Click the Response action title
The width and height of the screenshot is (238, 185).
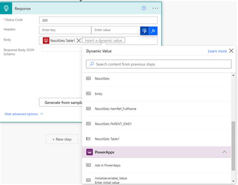[23, 9]
